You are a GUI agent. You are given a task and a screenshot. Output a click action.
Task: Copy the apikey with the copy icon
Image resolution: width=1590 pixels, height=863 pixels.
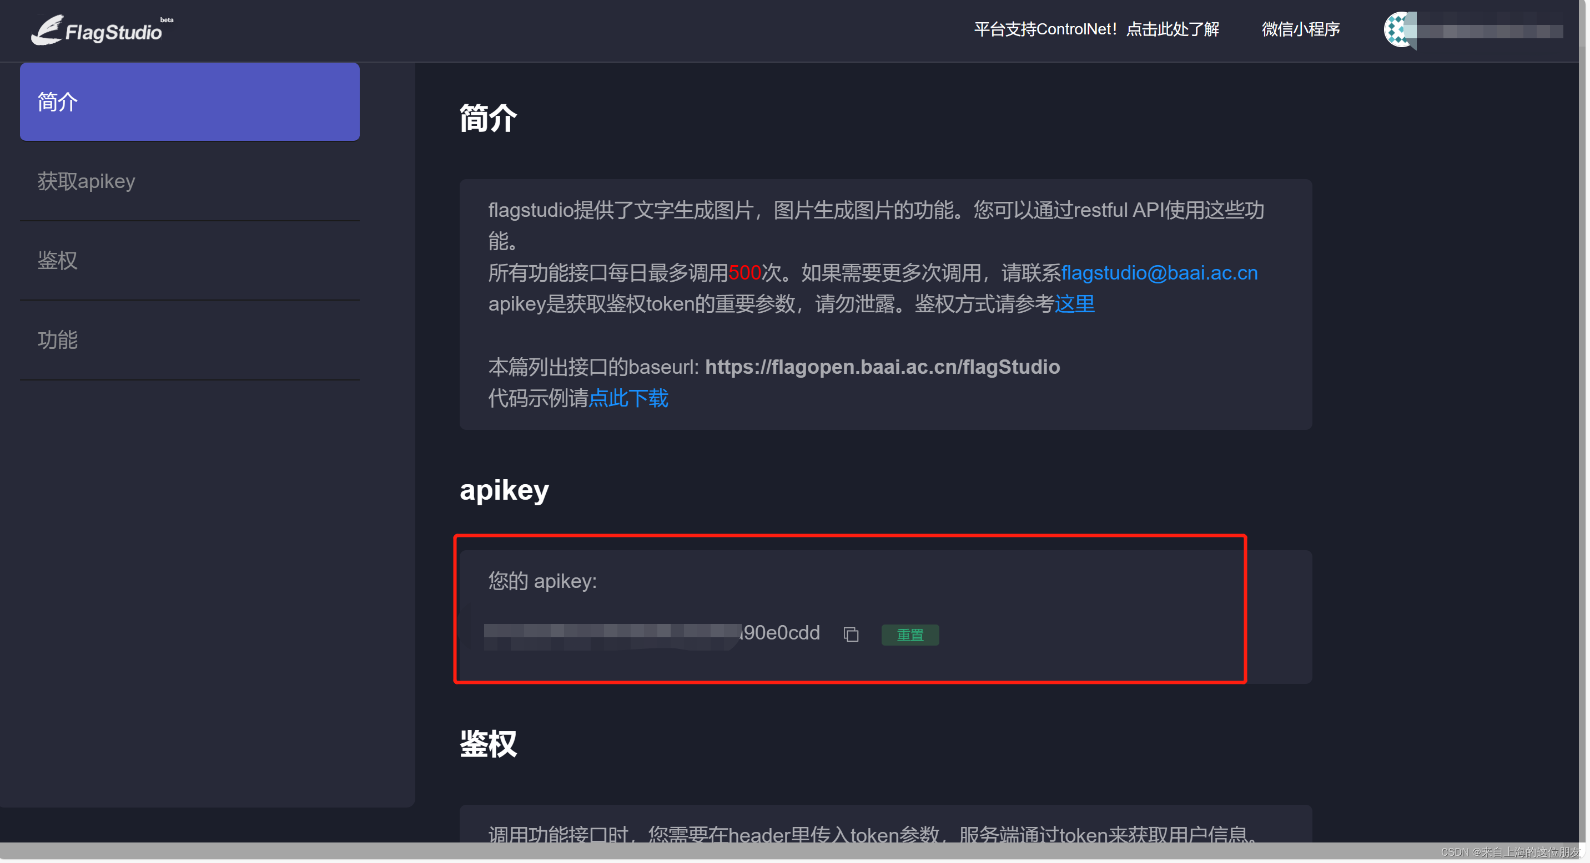point(851,634)
